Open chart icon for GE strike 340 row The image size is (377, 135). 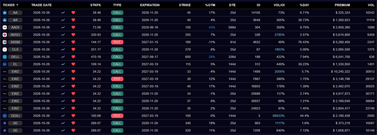pos(64,123)
